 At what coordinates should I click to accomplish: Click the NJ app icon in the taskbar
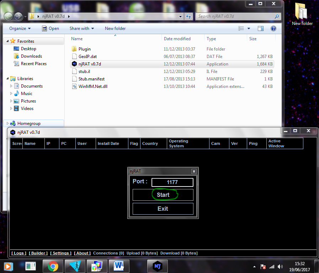click(158, 266)
